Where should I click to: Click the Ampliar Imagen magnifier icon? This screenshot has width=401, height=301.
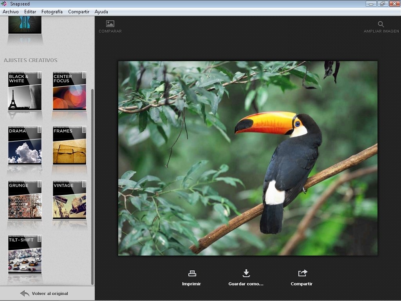tap(381, 24)
